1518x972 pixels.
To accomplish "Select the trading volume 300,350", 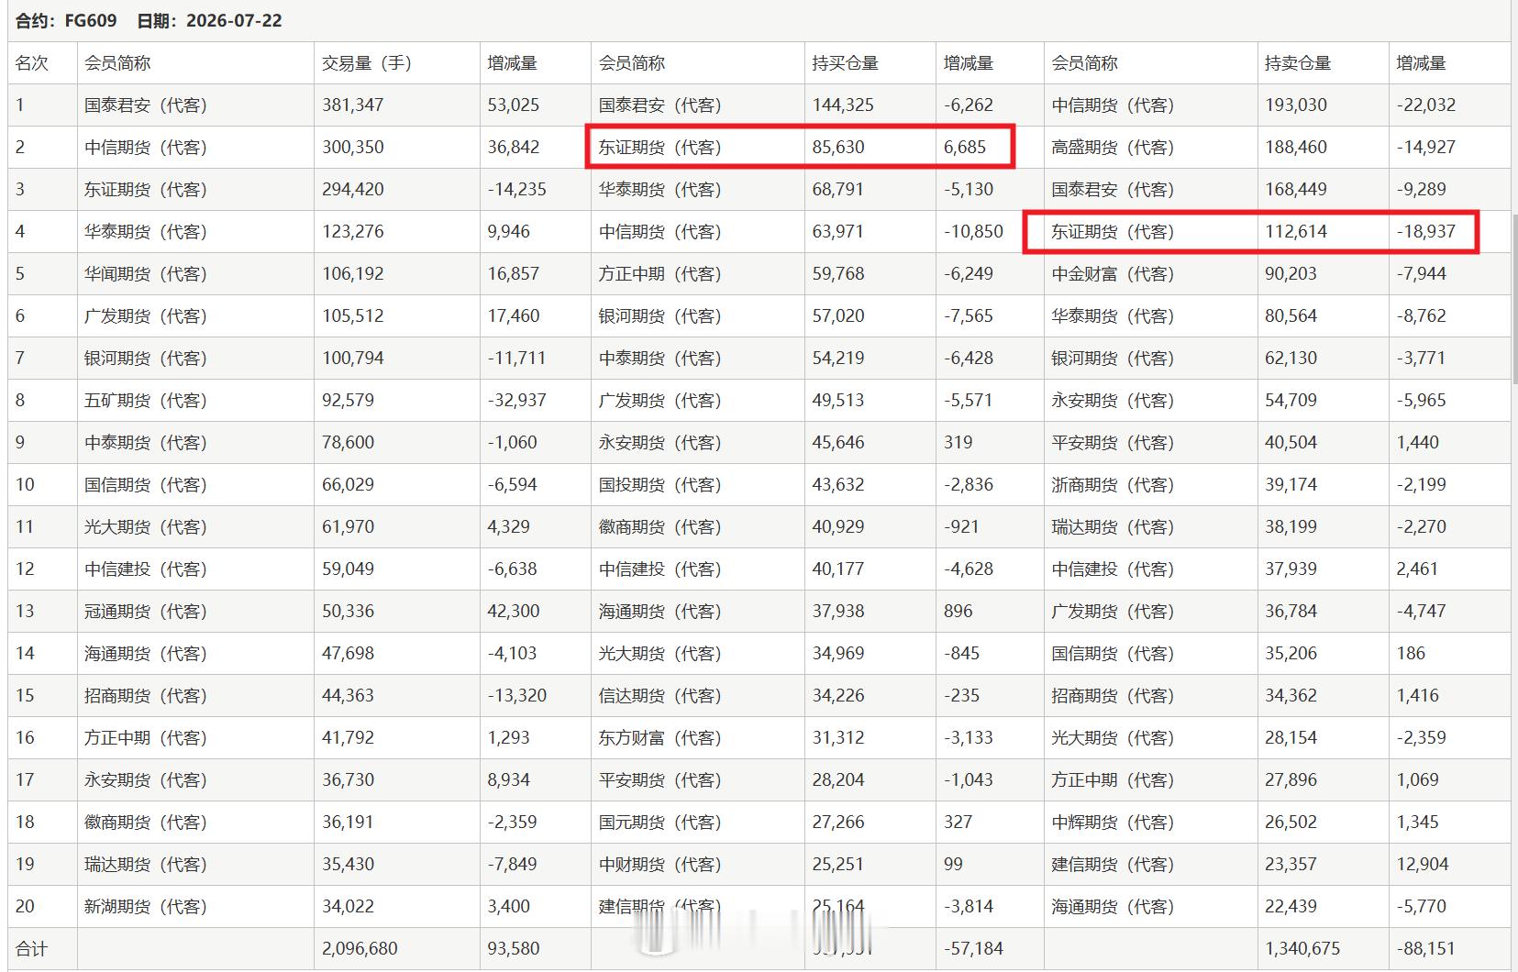I will pyautogui.click(x=353, y=148).
